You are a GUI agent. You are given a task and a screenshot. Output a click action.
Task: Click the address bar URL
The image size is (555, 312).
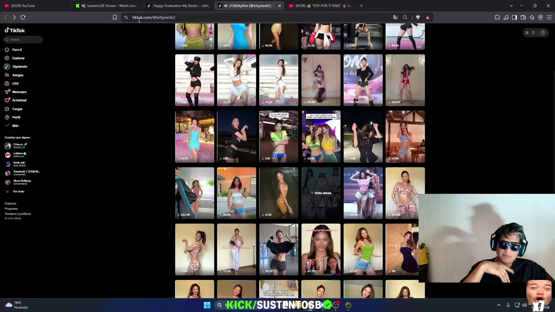coord(154,17)
